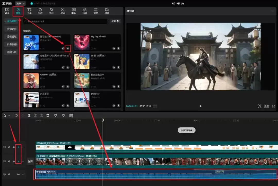Open the 调节 adjustment tab
Screen dimensions: 278x186
96,11
